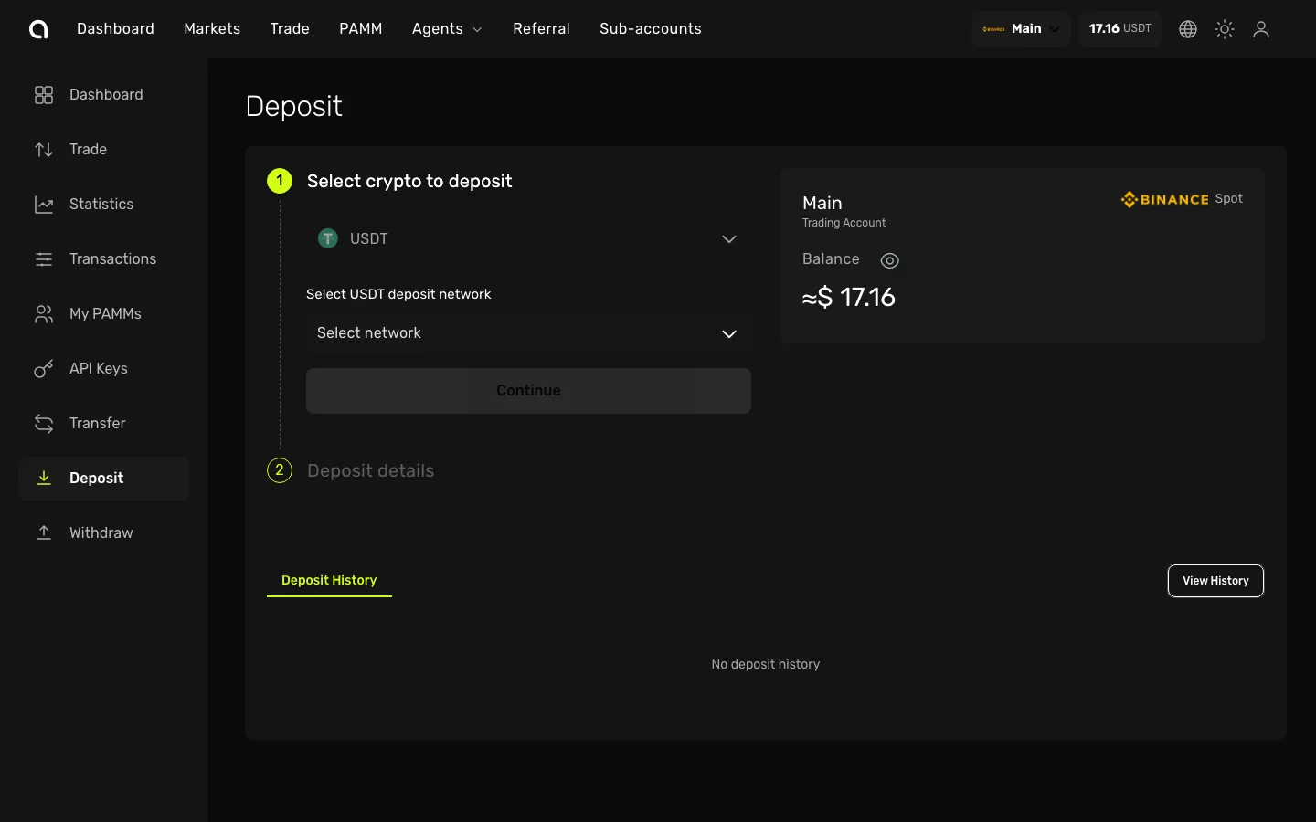The image size is (1316, 822).
Task: Open the language globe icon
Action: [x=1188, y=29]
